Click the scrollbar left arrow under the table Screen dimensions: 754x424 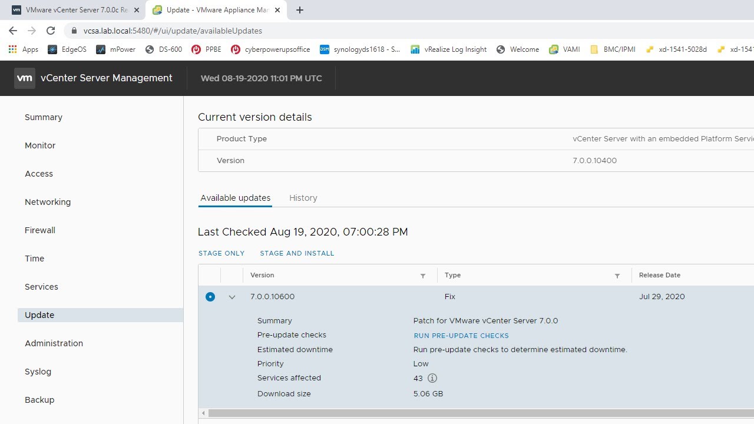[x=203, y=413]
